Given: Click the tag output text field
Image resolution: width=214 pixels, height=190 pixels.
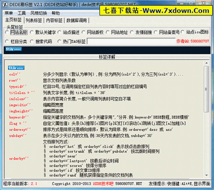Looking at the screenshot, I should (131, 41).
